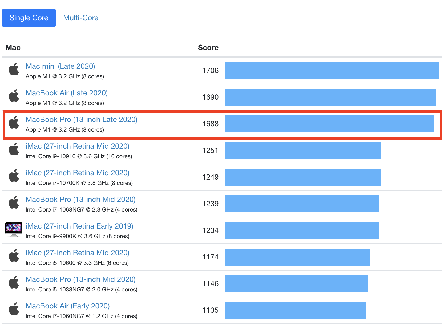Click the Apple logo beside MacBook Pro Late 2020
Screen dimensions: 445x325
coord(14,123)
